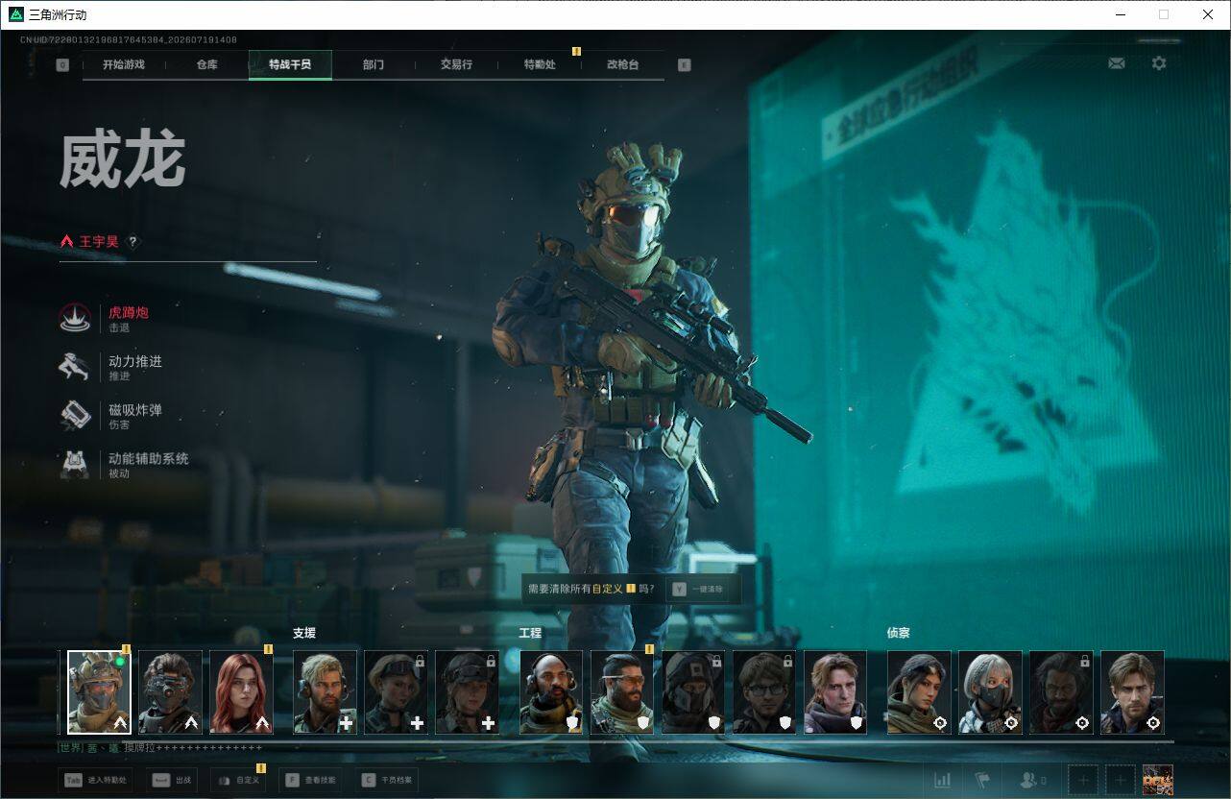The height and width of the screenshot is (799, 1231).
Task: Select the 动能辅助系统 passive skill icon
Action: point(76,465)
